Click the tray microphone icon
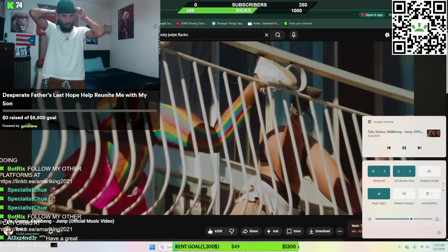This screenshot has width=448, height=252. point(414,247)
